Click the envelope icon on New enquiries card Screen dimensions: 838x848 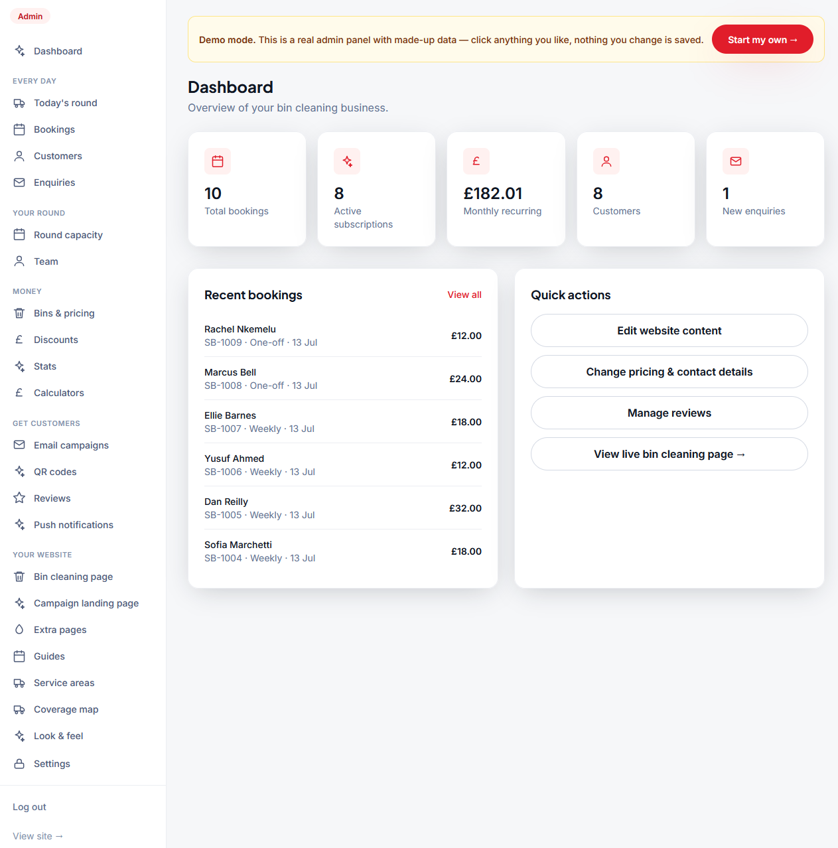[x=736, y=161]
